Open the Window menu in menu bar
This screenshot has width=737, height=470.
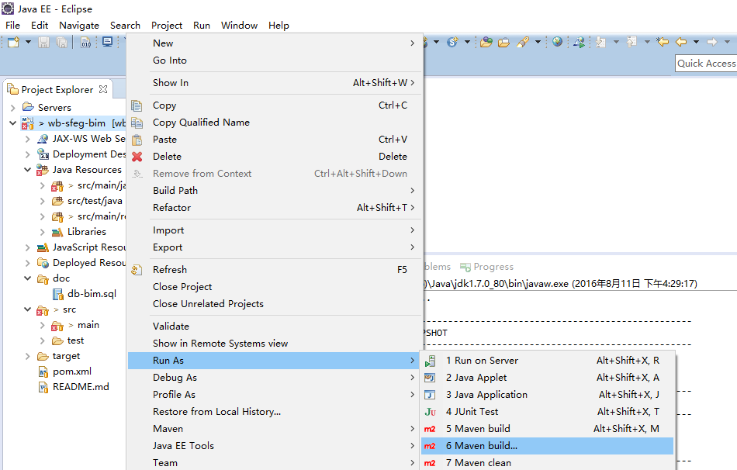(239, 26)
